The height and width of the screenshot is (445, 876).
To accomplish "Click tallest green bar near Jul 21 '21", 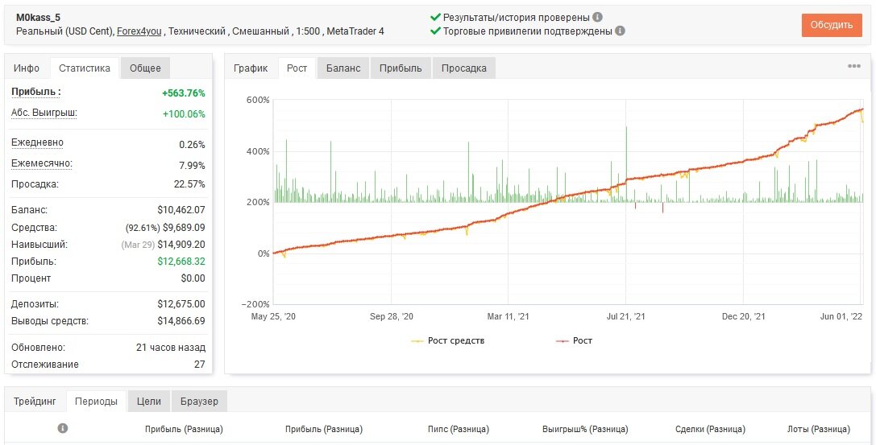I will [x=626, y=164].
